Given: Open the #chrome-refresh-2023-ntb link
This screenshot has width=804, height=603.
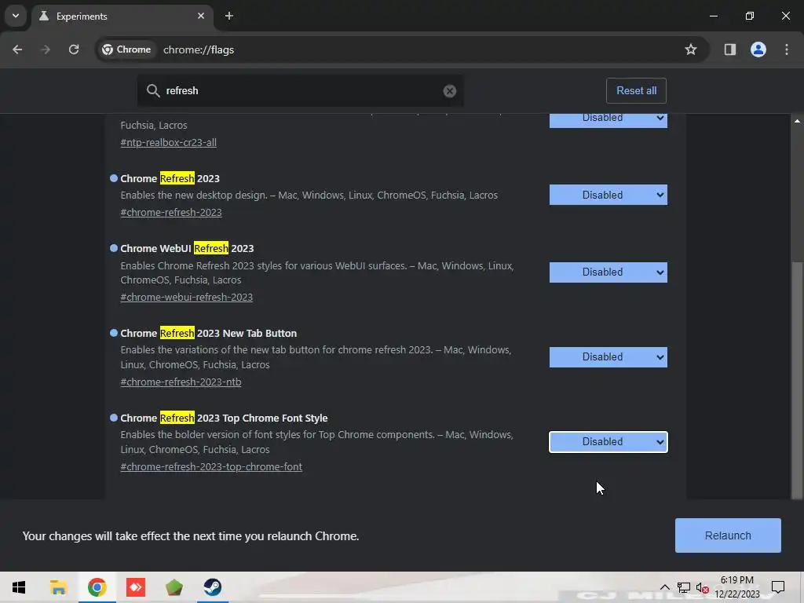Looking at the screenshot, I should click(x=181, y=382).
